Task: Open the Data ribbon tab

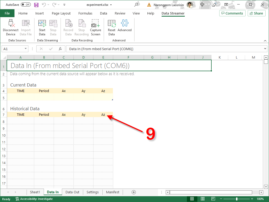Action: pos(103,13)
